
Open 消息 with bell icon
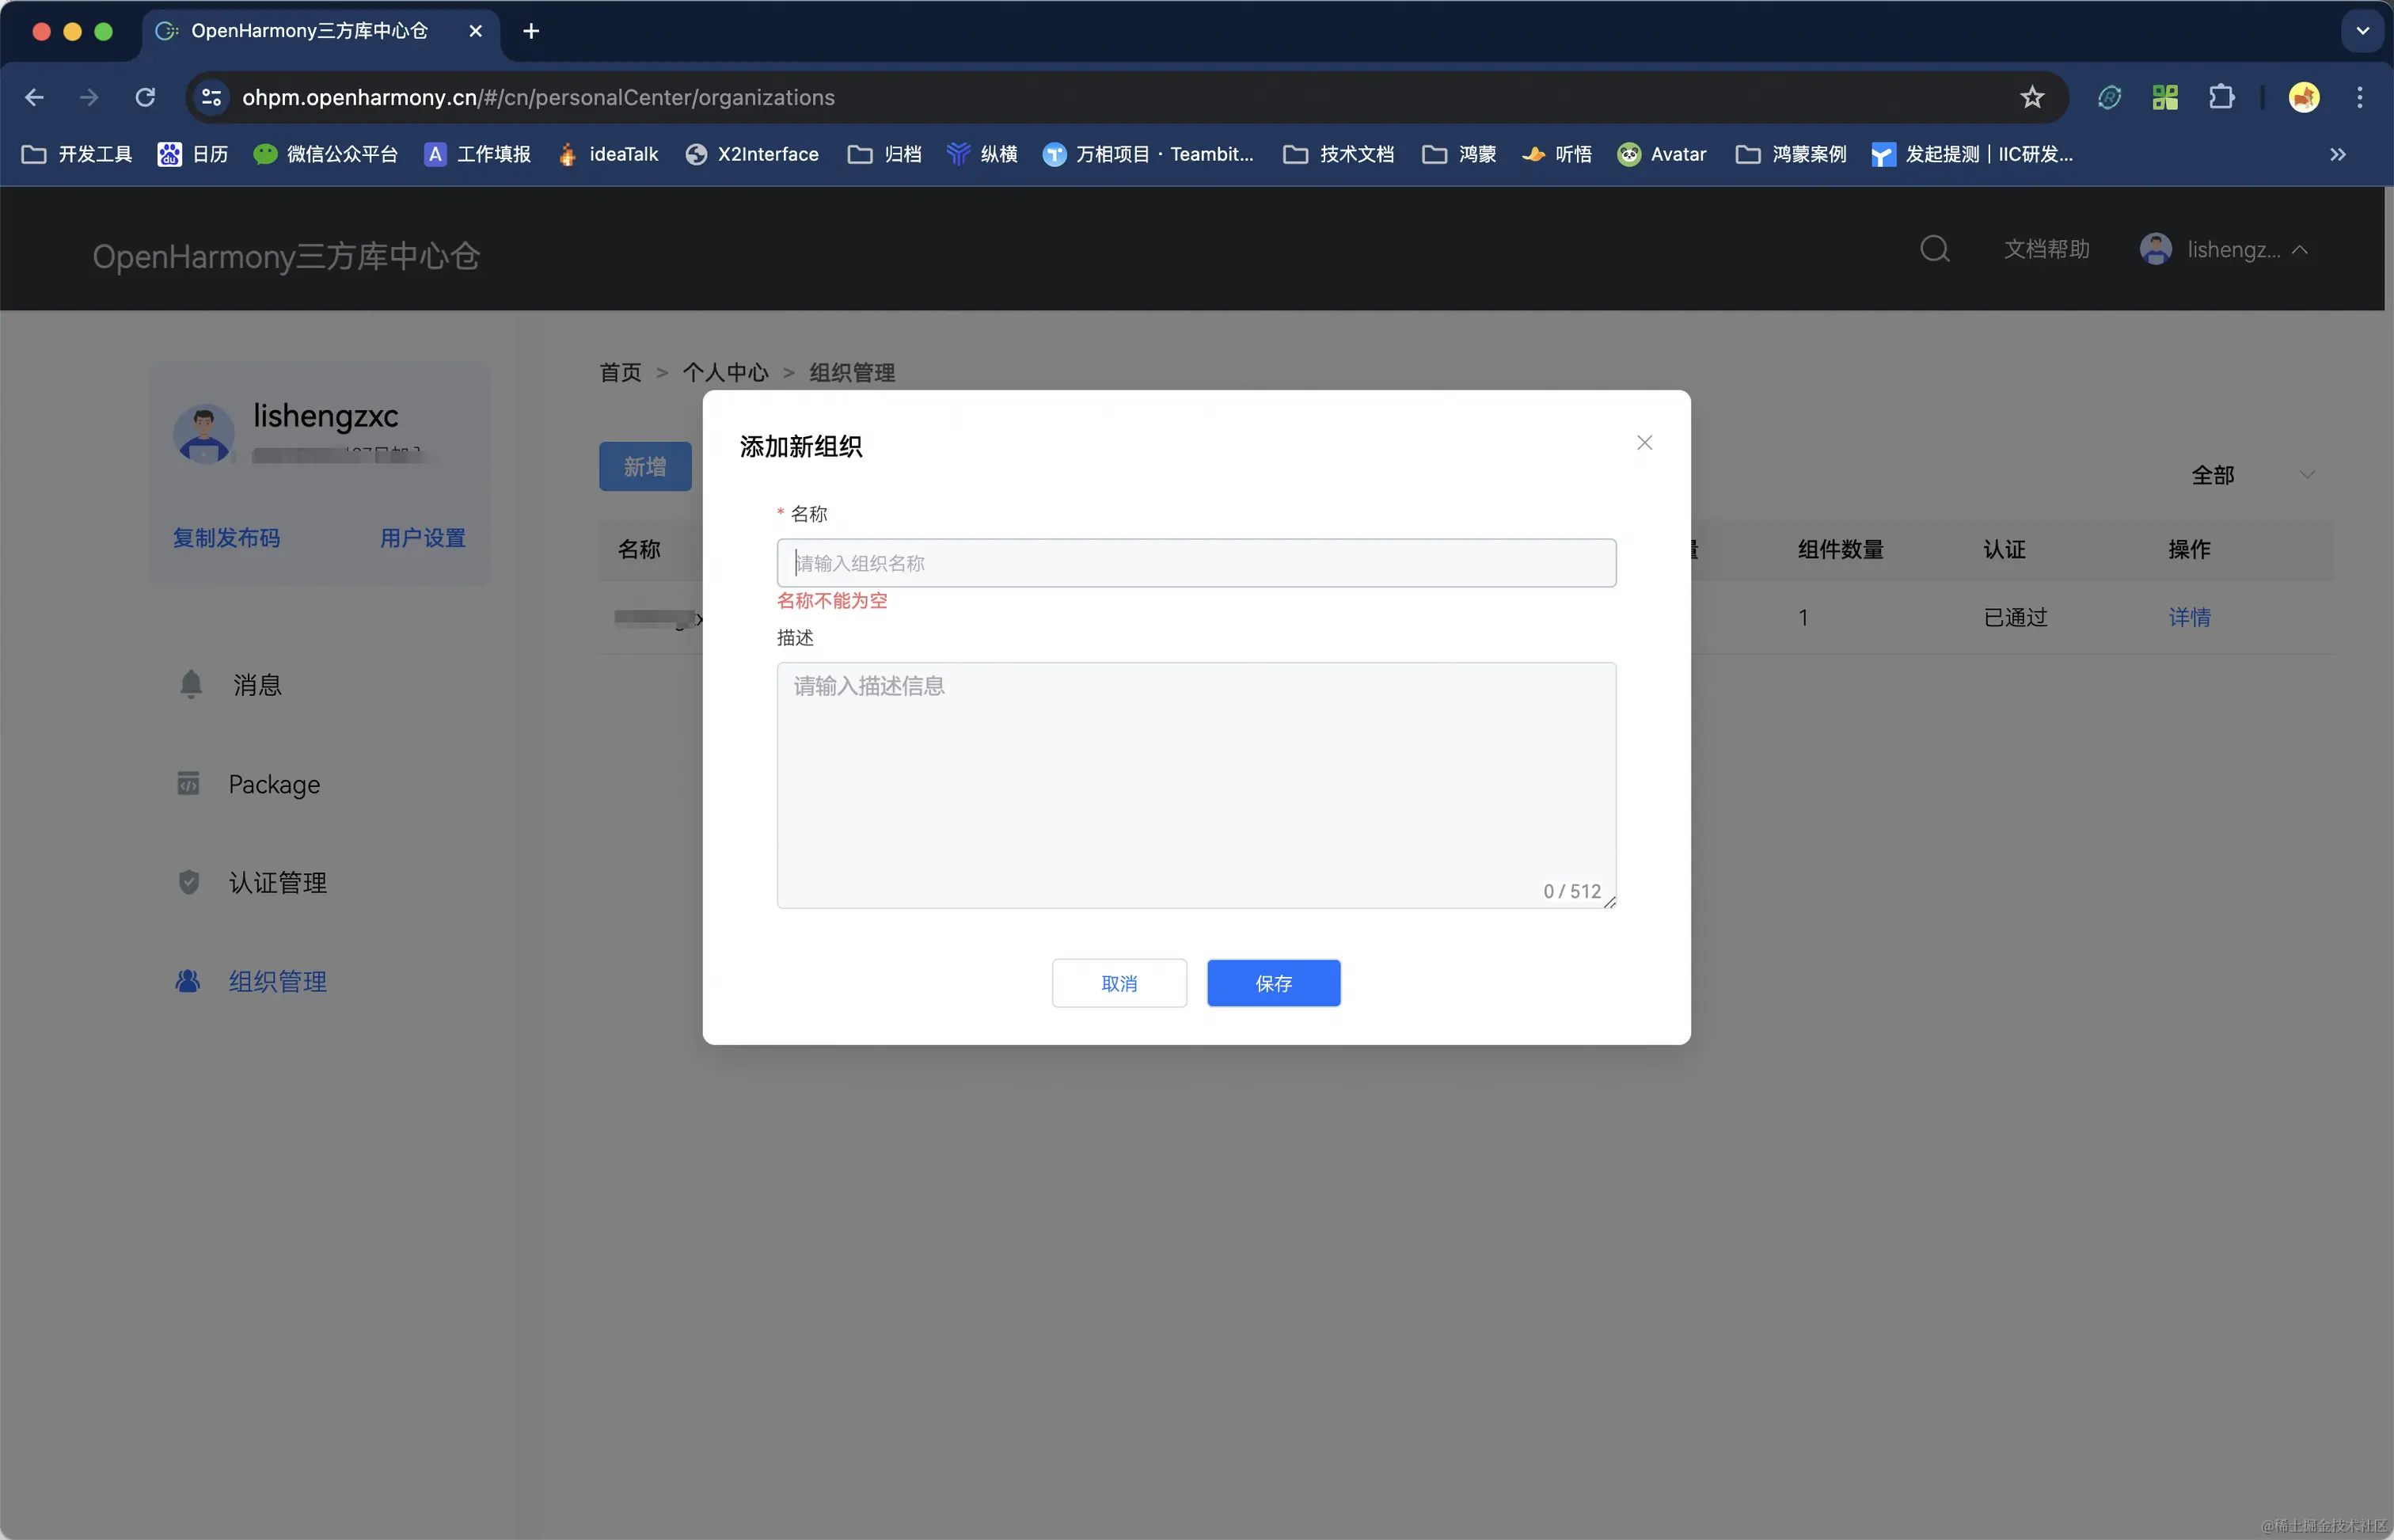(191, 684)
